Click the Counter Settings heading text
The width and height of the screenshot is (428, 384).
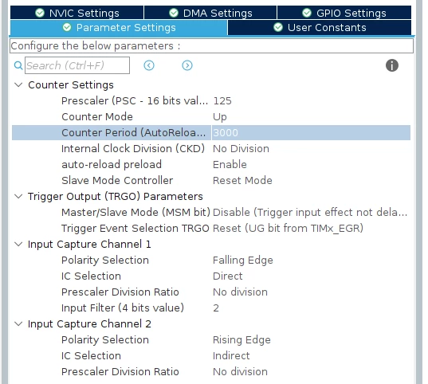pyautogui.click(x=71, y=85)
